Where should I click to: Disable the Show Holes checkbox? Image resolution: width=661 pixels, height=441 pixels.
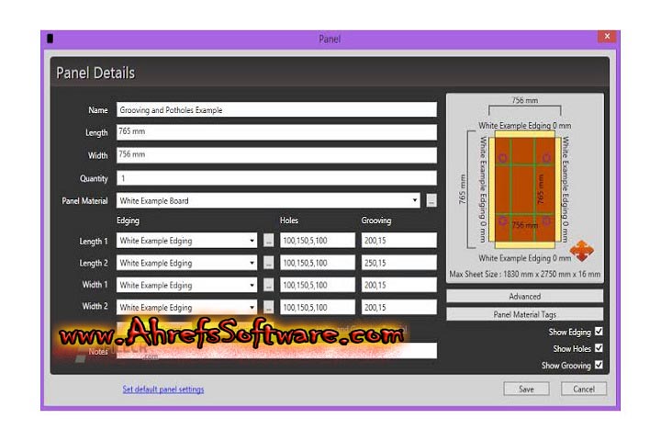599,348
